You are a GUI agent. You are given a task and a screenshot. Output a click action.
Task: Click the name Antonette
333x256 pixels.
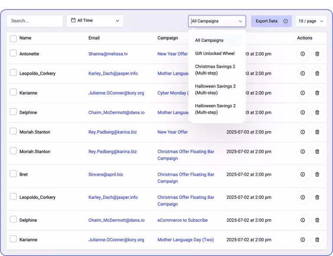point(29,54)
